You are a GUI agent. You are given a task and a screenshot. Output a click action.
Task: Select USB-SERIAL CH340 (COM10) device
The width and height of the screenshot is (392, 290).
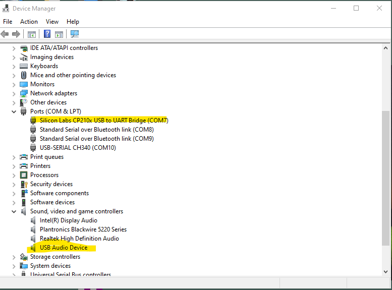point(78,148)
